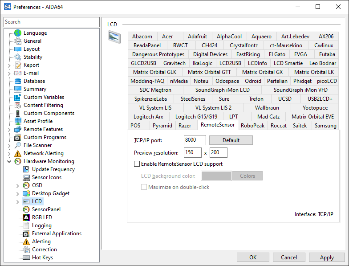Screen dimensions: 349x266
Task: Click the Language globe icon
Action: (18, 33)
